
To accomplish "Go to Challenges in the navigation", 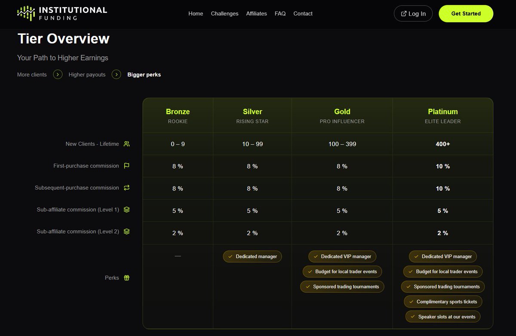I will pos(224,14).
